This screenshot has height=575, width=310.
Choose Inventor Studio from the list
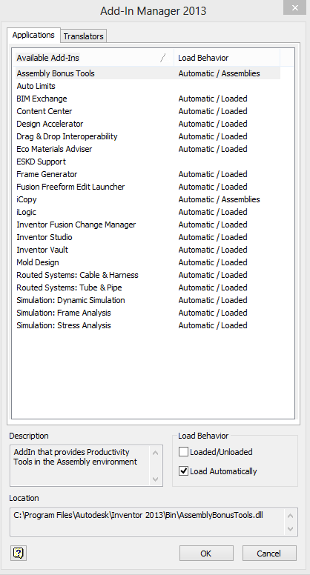(x=147, y=237)
